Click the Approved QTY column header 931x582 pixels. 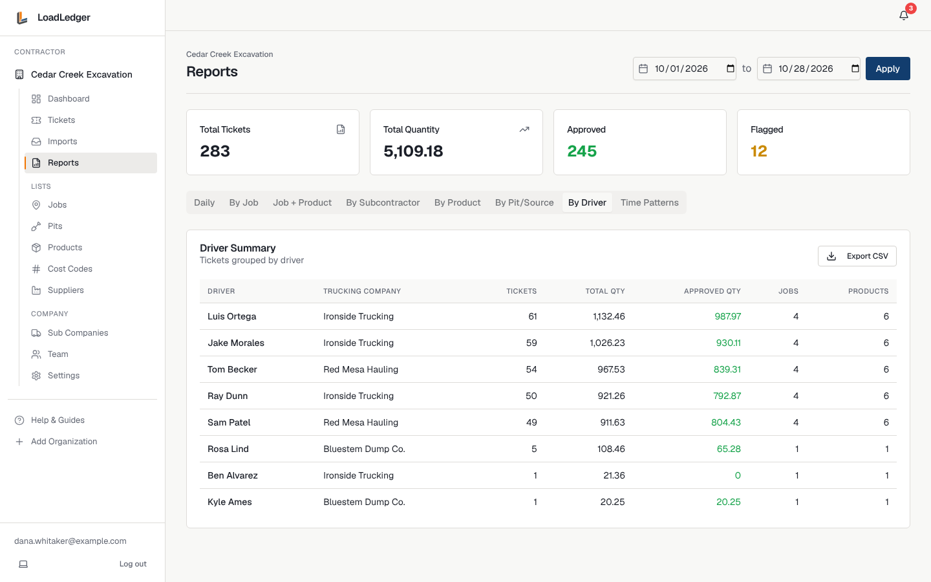pyautogui.click(x=712, y=291)
